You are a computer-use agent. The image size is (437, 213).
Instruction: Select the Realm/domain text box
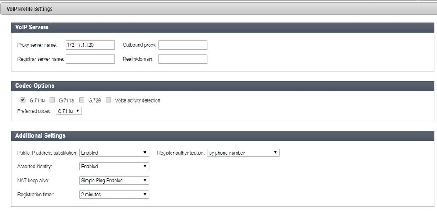(x=183, y=59)
